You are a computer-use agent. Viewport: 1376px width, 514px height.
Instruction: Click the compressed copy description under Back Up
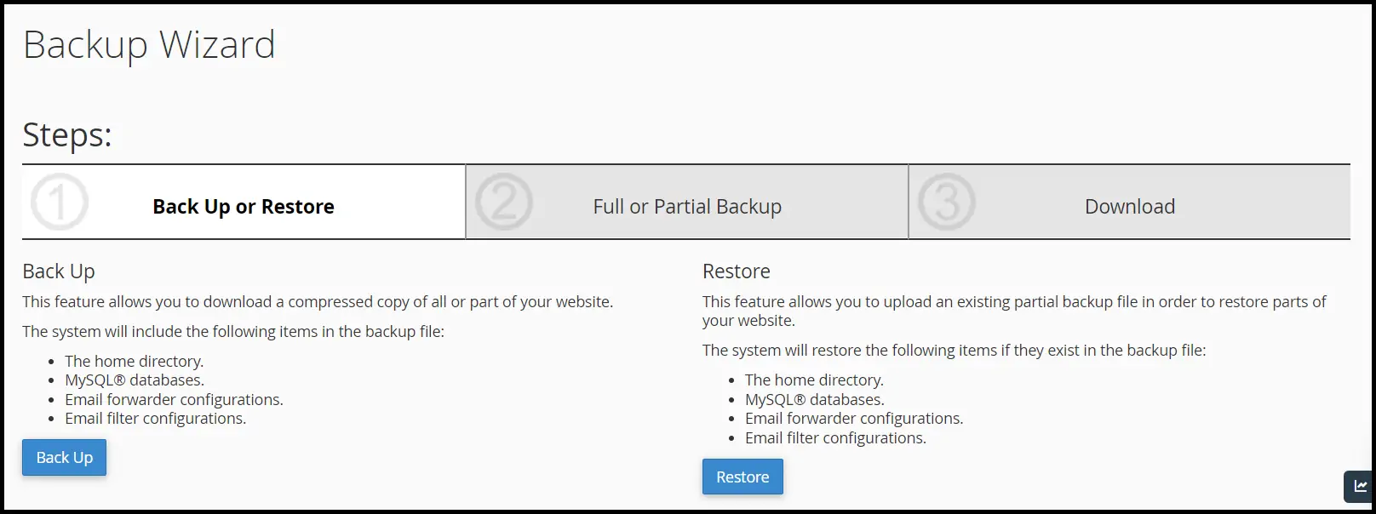pos(318,302)
